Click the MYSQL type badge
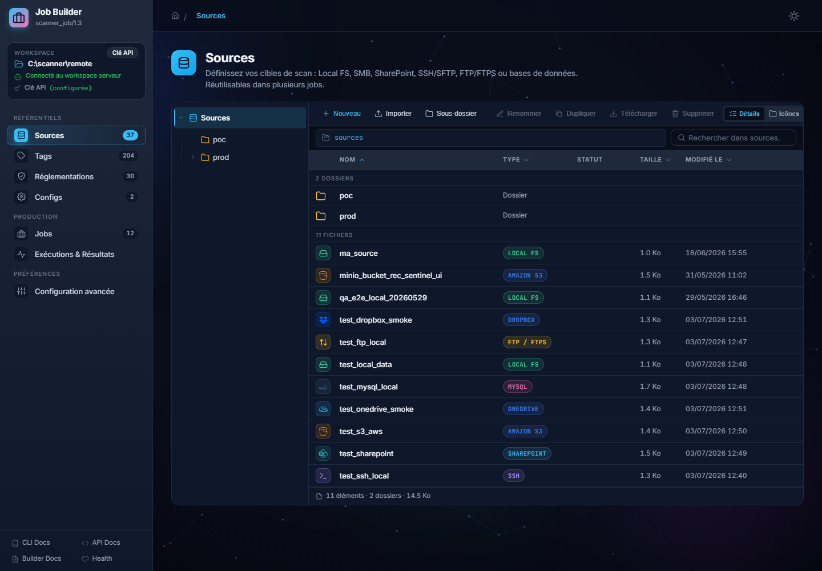The width and height of the screenshot is (822, 571). pyautogui.click(x=518, y=387)
